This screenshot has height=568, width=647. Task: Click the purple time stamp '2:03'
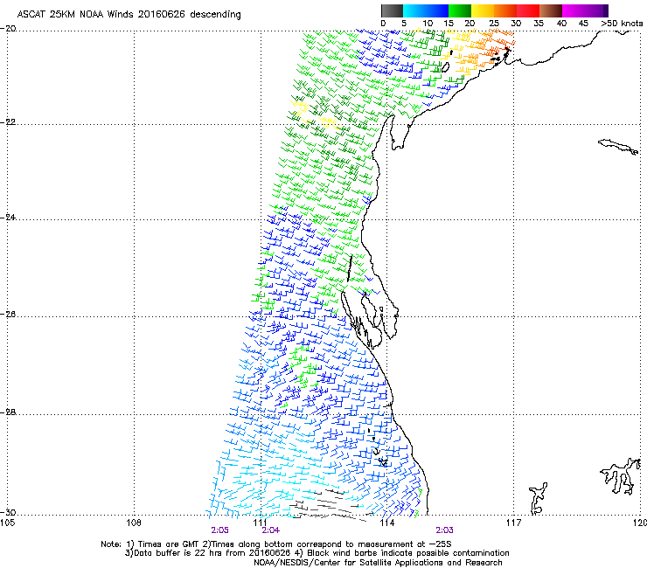point(444,530)
